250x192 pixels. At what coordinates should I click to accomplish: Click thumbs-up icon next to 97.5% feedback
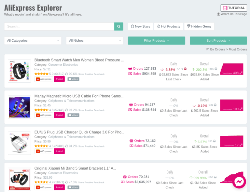tap(66, 182)
